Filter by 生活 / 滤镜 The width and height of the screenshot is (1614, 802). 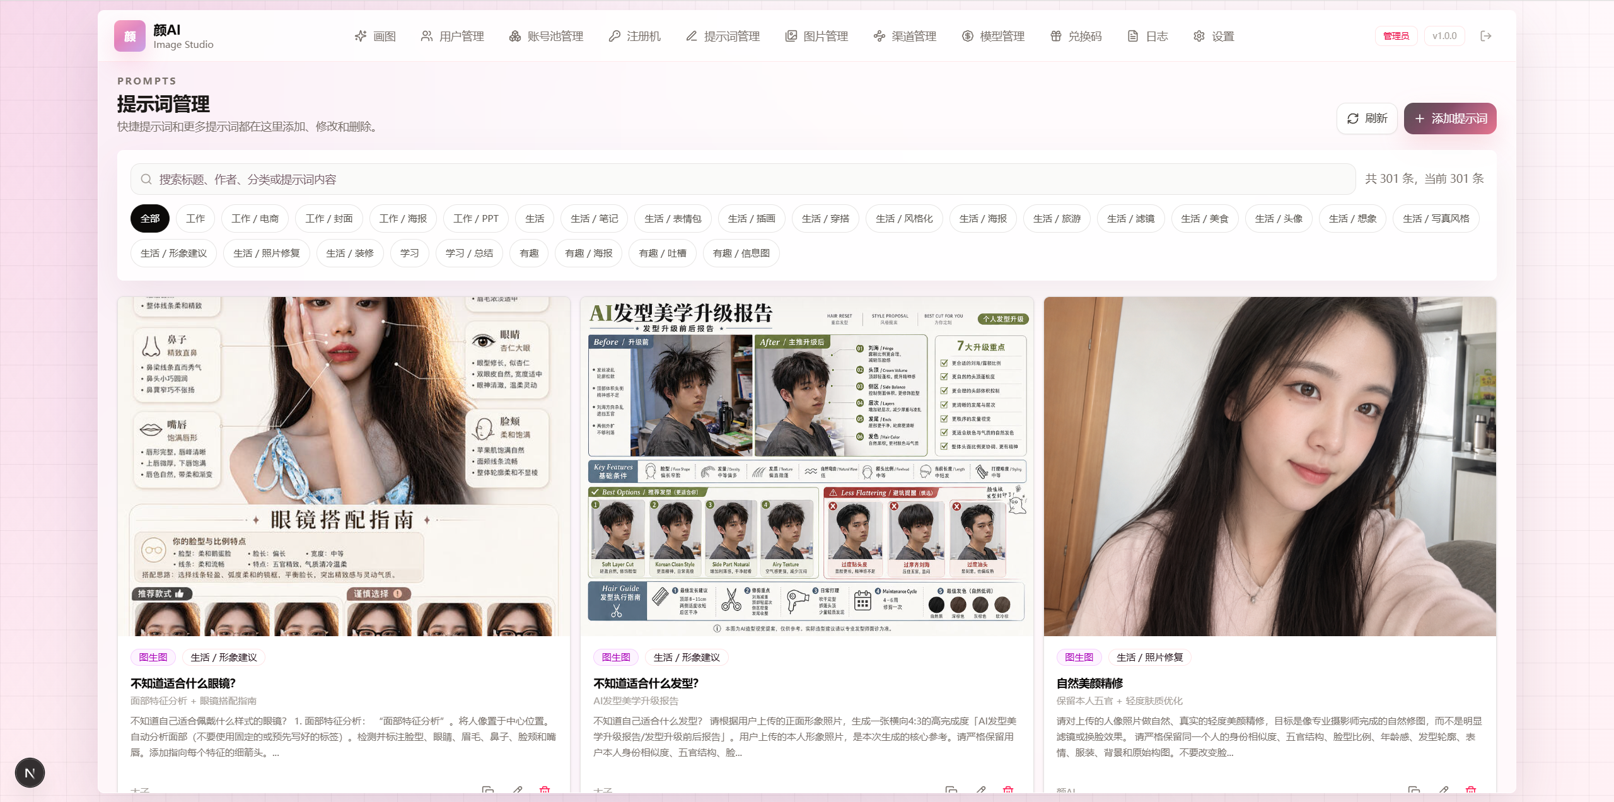tap(1131, 219)
